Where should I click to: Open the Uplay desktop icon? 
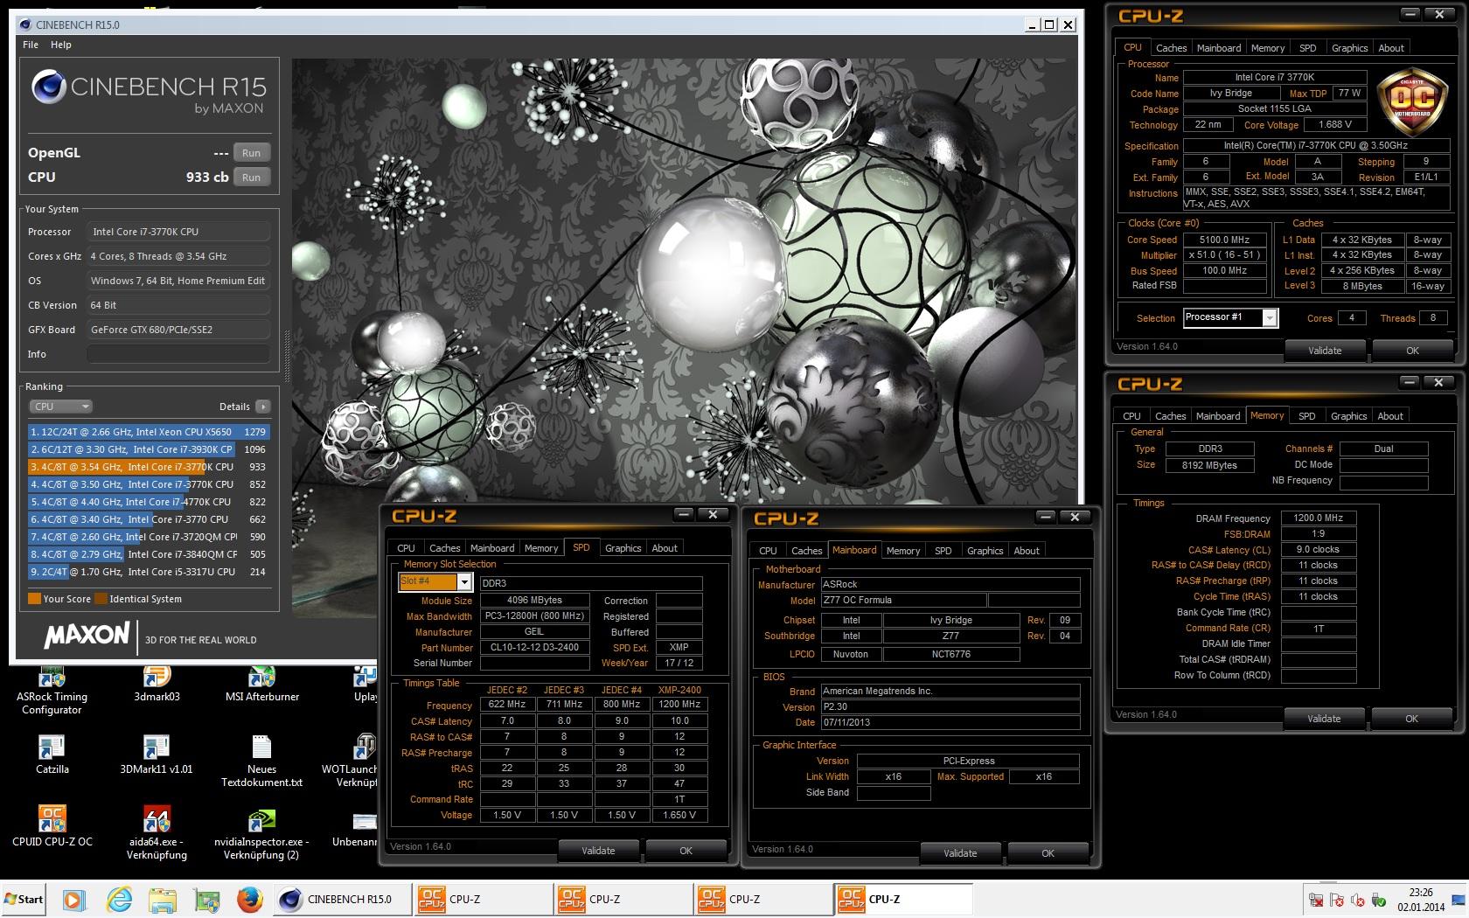pos(365,685)
